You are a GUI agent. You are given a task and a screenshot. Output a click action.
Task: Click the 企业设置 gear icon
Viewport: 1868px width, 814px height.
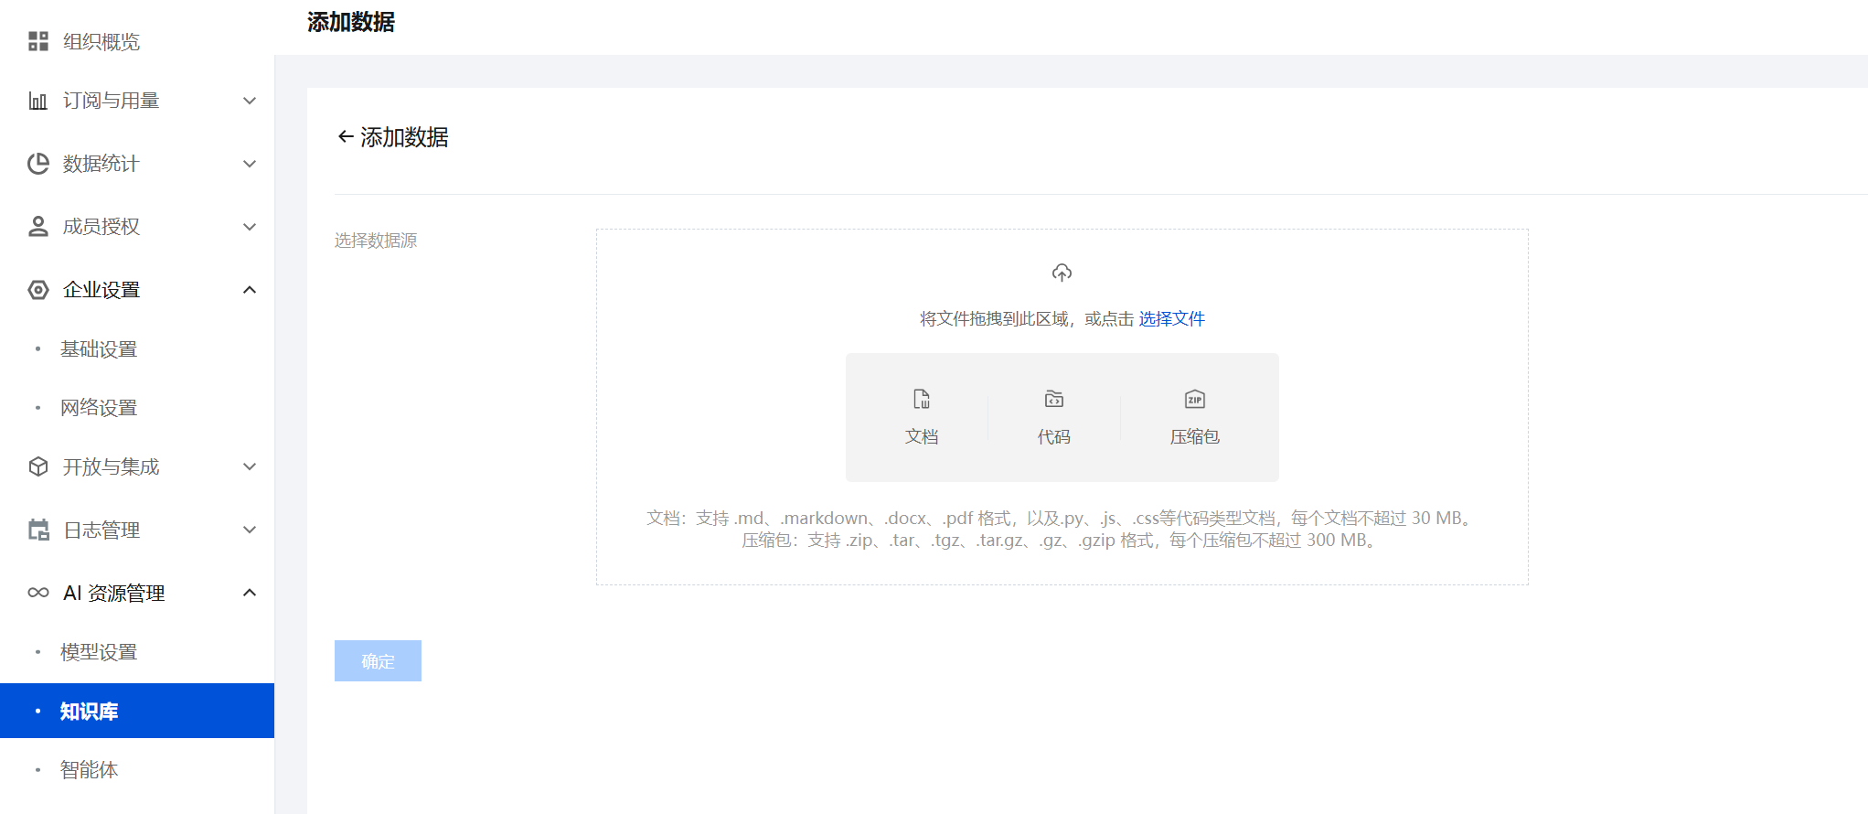pos(38,290)
